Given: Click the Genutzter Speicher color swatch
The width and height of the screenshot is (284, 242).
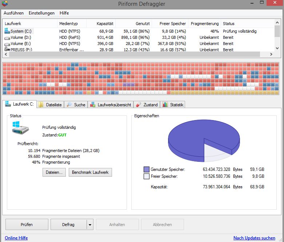Looking at the screenshot, I should click(x=146, y=169).
